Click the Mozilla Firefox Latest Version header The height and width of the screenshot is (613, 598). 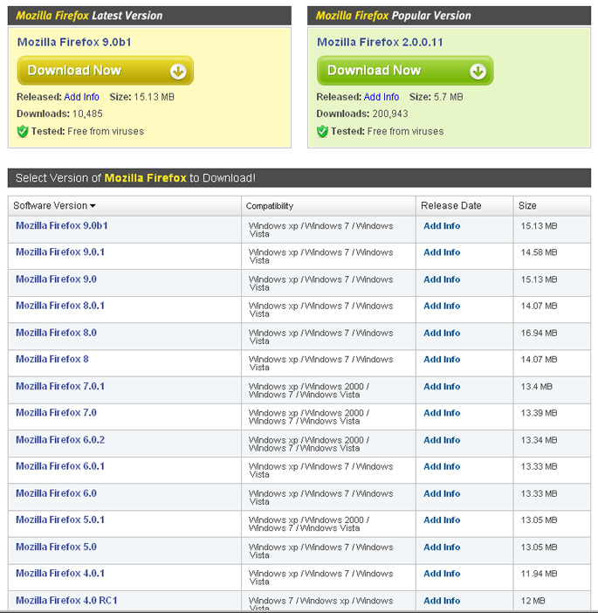[149, 16]
